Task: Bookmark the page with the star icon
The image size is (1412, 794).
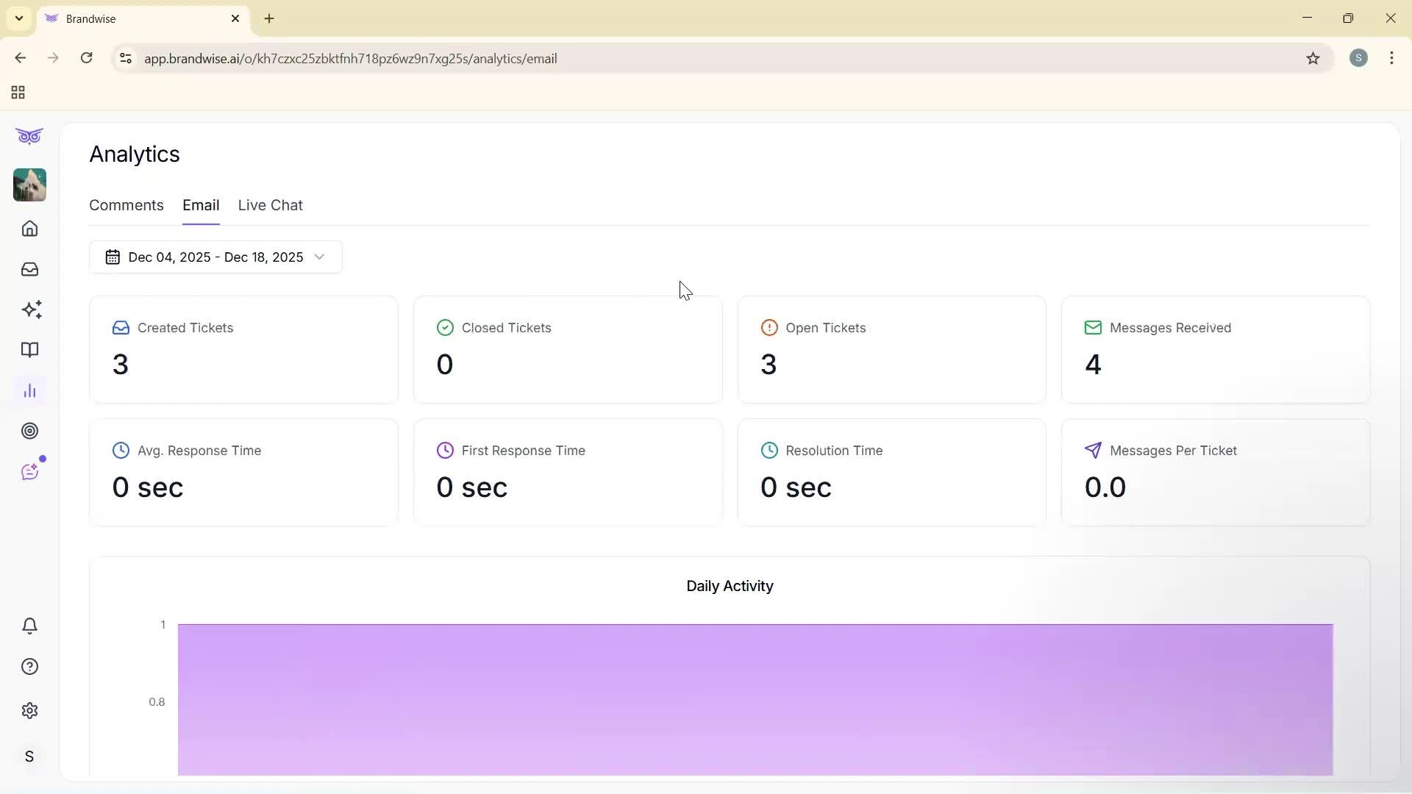Action: click(1314, 58)
